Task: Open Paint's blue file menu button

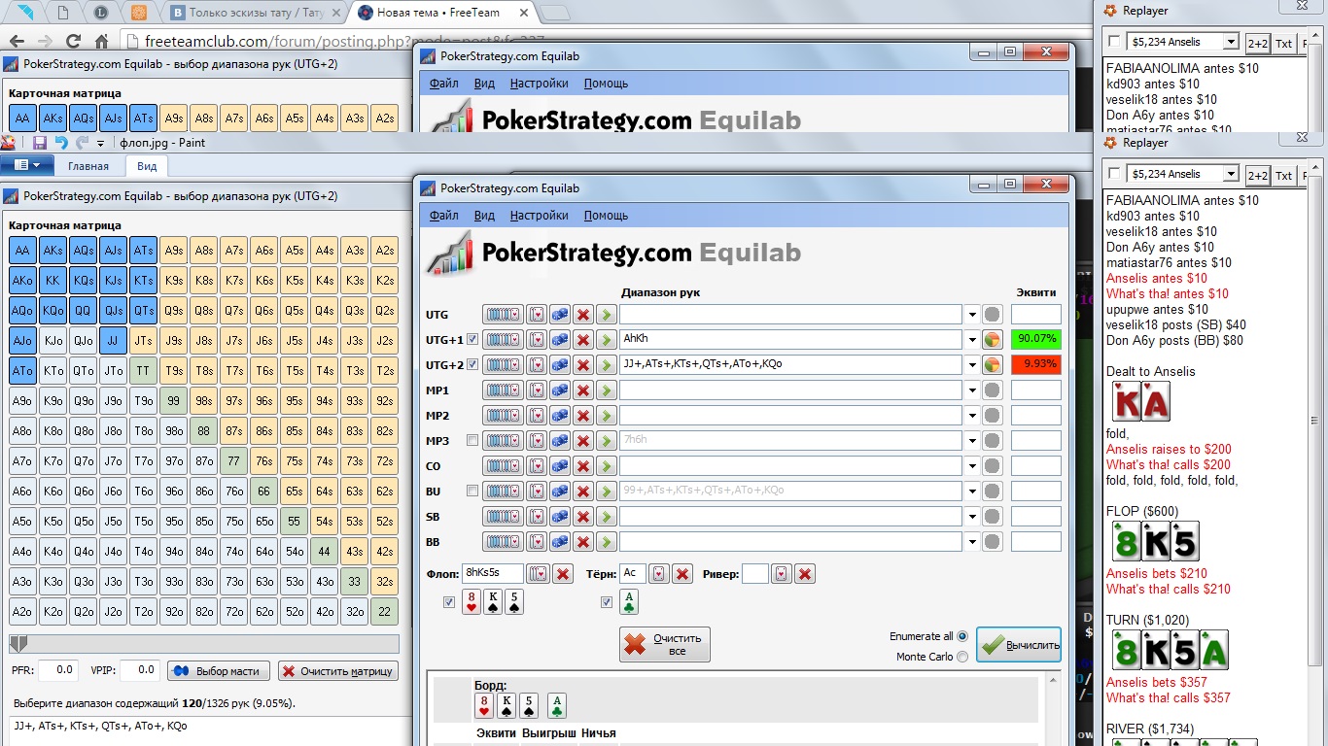Action: pos(26,165)
